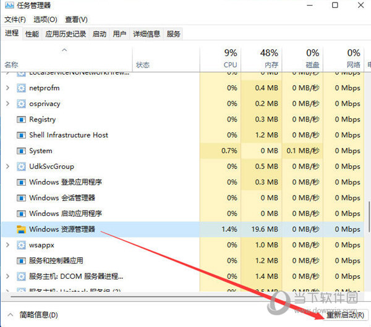Select the Windows 资源管理器 process name
371x327 pixels.
(x=62, y=230)
